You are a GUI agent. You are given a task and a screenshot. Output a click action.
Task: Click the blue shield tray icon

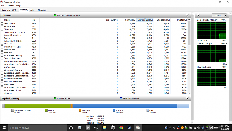[166, 128]
